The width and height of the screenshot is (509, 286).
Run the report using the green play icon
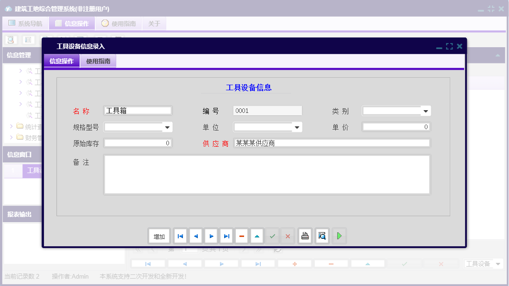tap(339, 236)
